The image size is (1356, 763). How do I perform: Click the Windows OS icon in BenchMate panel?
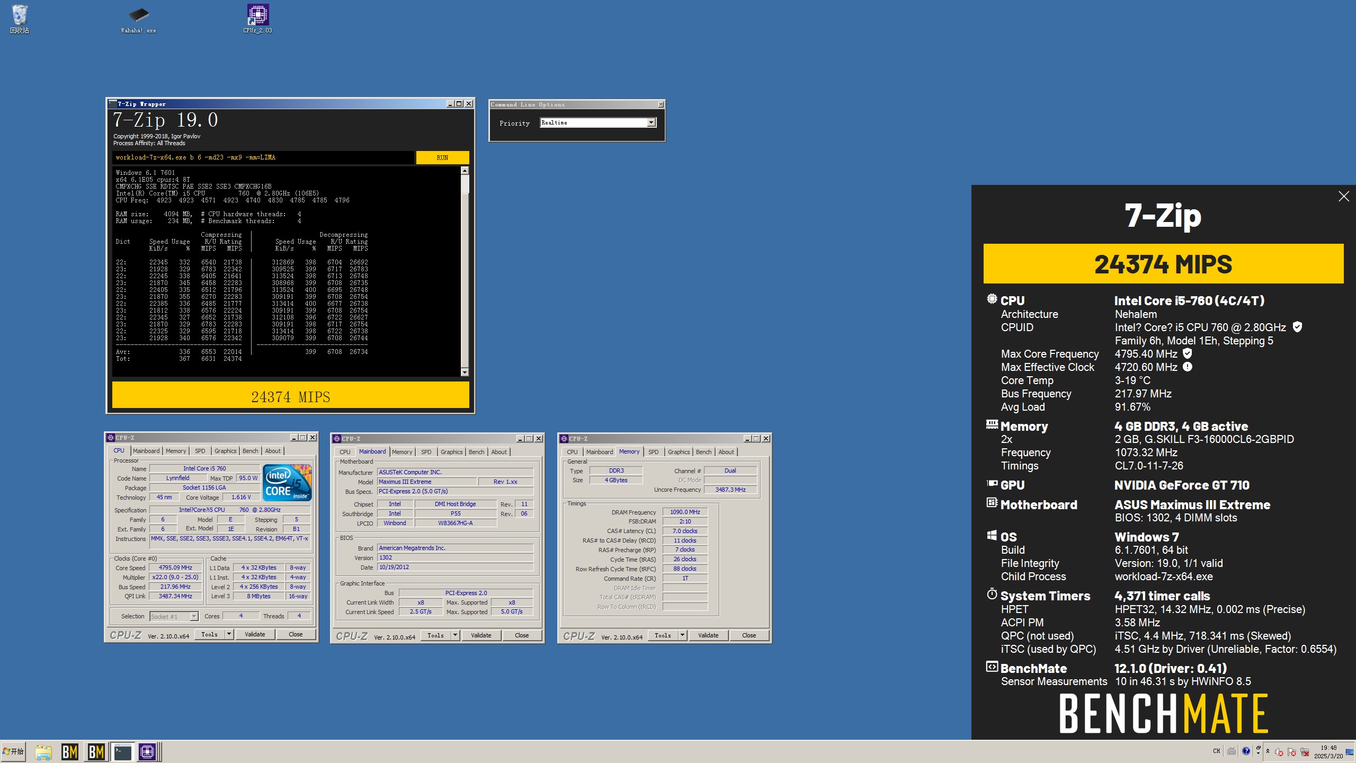[x=992, y=535]
